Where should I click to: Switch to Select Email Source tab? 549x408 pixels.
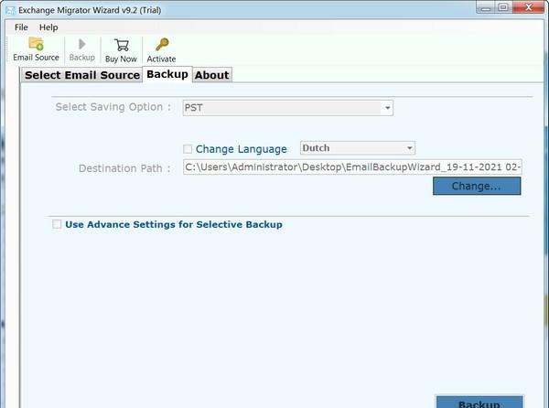point(82,75)
